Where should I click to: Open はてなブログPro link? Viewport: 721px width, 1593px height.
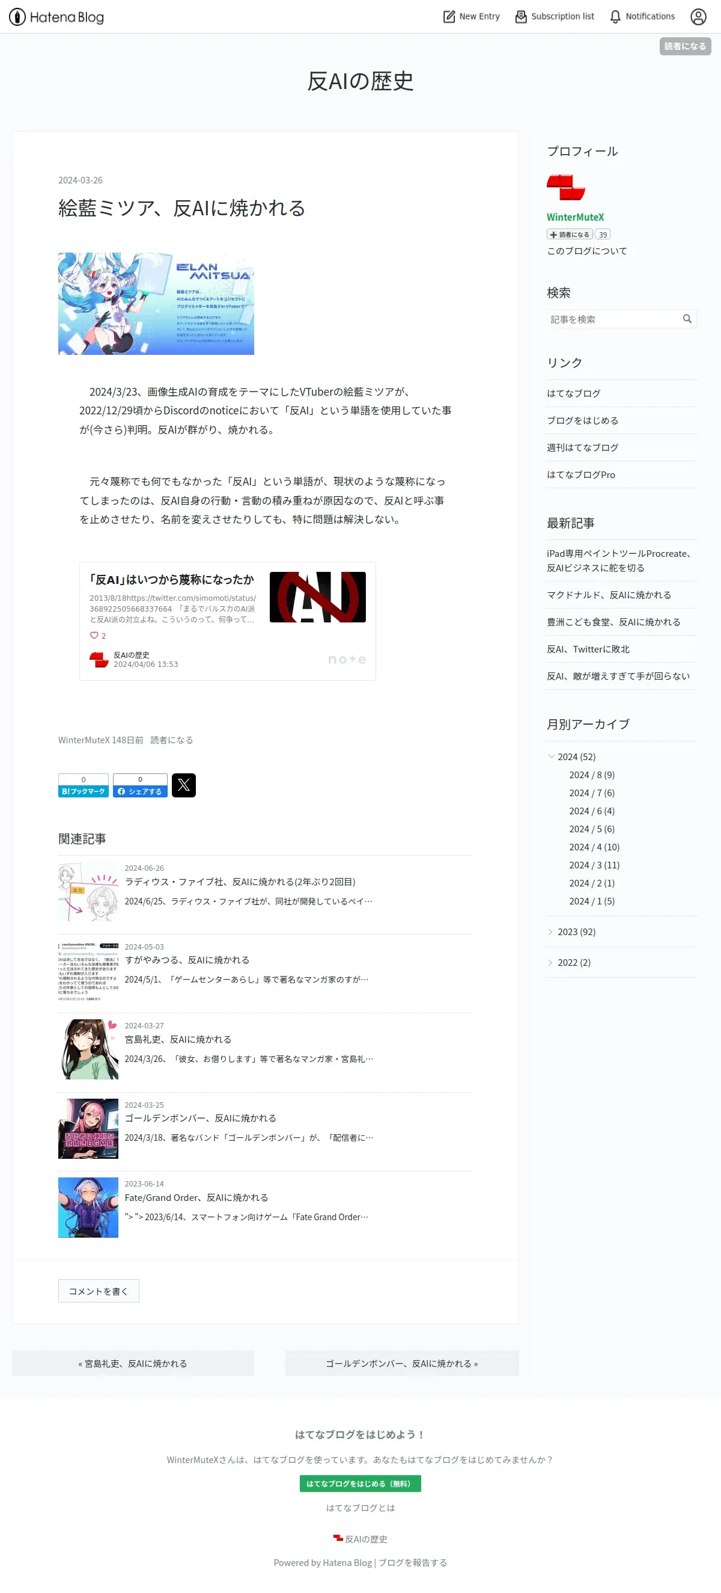pyautogui.click(x=581, y=475)
